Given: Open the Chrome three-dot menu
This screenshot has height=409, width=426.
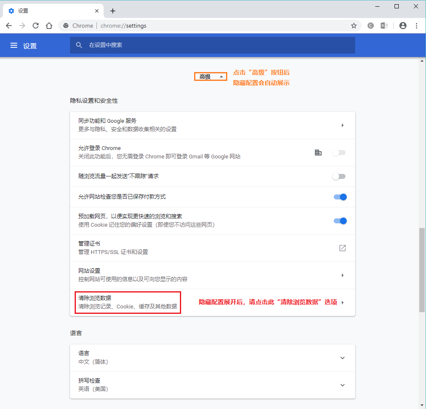Looking at the screenshot, I should pyautogui.click(x=416, y=26).
